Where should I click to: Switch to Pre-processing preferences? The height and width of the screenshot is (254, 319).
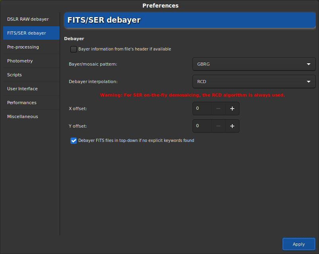(23, 47)
